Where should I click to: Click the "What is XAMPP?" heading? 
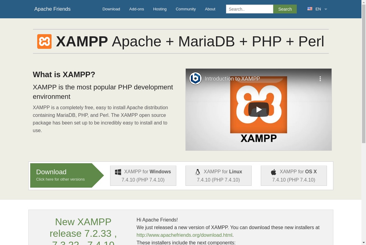[64, 74]
